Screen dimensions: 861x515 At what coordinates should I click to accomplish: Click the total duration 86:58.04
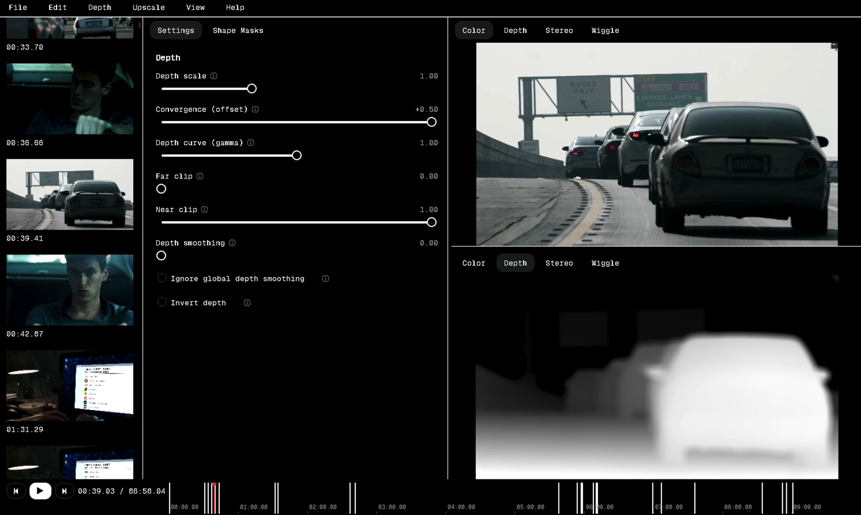pyautogui.click(x=147, y=491)
